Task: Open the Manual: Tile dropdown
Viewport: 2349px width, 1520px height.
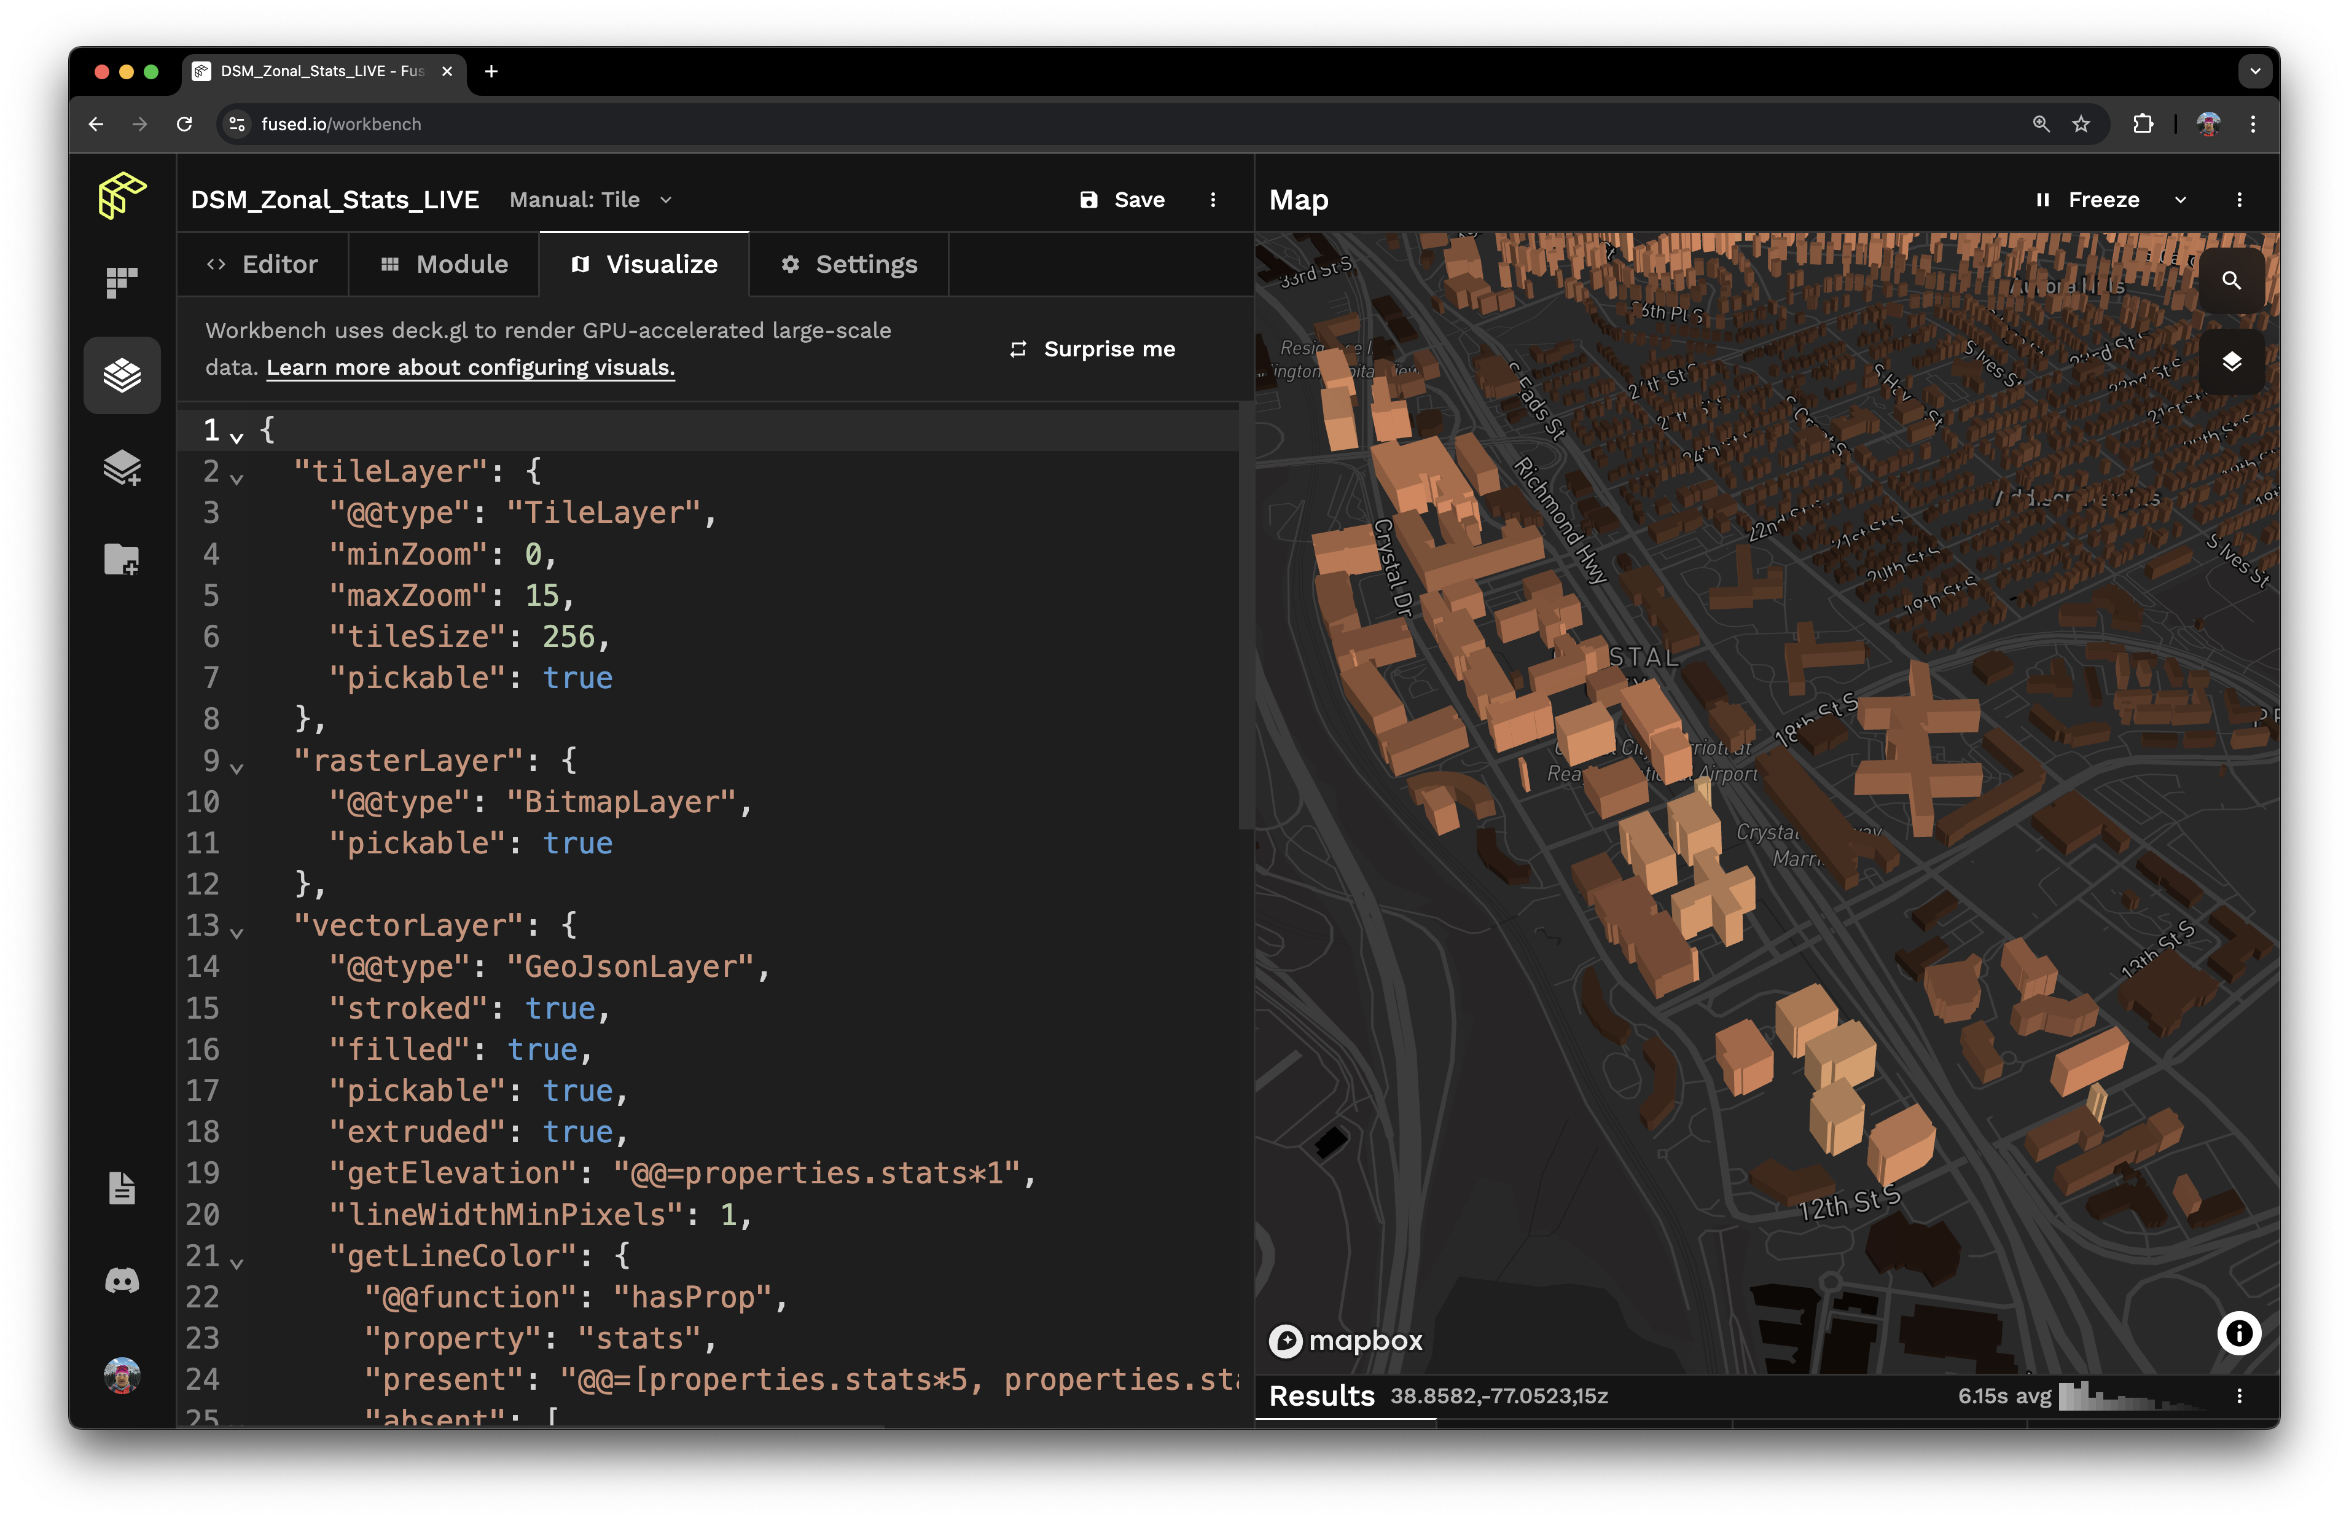Action: [590, 200]
